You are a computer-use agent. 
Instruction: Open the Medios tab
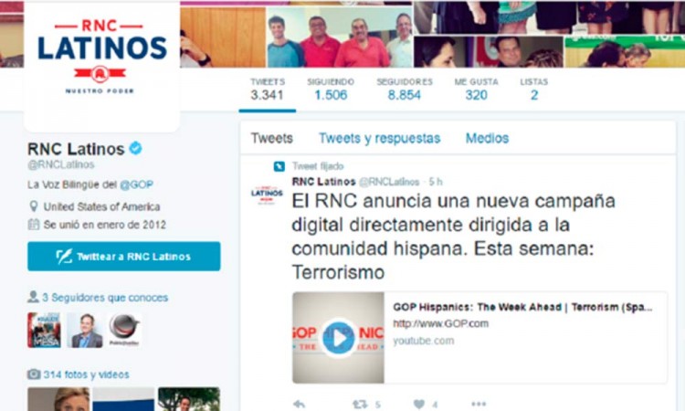point(487,139)
